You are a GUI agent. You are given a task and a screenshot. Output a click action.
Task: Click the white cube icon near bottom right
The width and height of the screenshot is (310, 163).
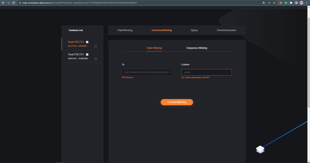point(260,149)
